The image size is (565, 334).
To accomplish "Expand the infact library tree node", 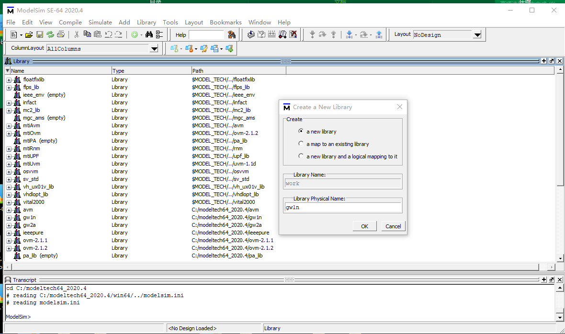I will pyautogui.click(x=9, y=103).
